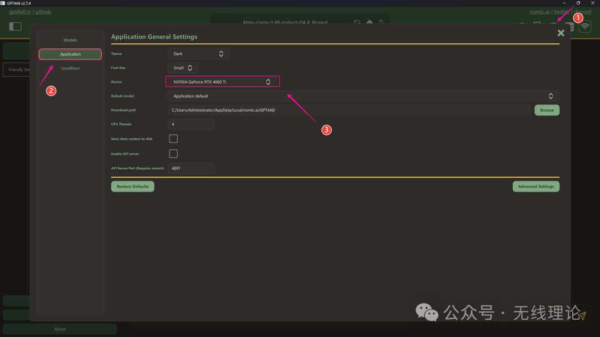
Task: Click the reload model icon
Action: pos(357,23)
